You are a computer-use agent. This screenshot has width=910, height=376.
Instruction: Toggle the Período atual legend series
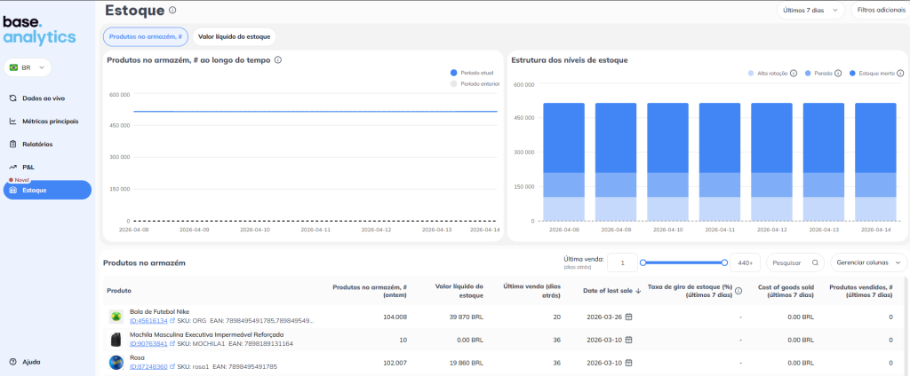click(x=475, y=73)
